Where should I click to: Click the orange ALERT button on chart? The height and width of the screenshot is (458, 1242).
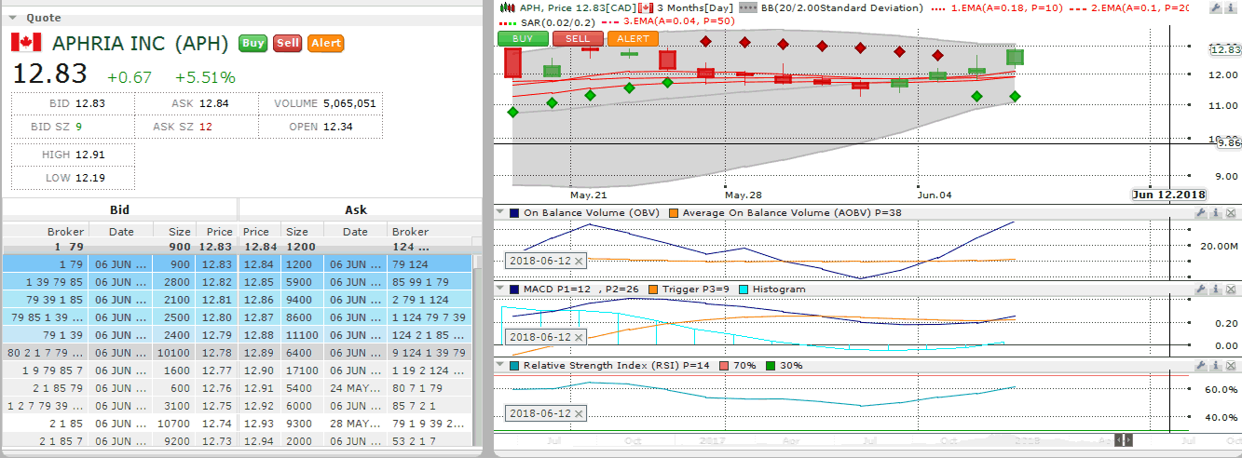[x=633, y=38]
